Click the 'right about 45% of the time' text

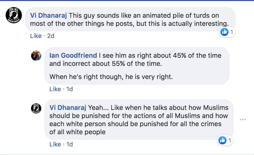[x=155, y=55]
